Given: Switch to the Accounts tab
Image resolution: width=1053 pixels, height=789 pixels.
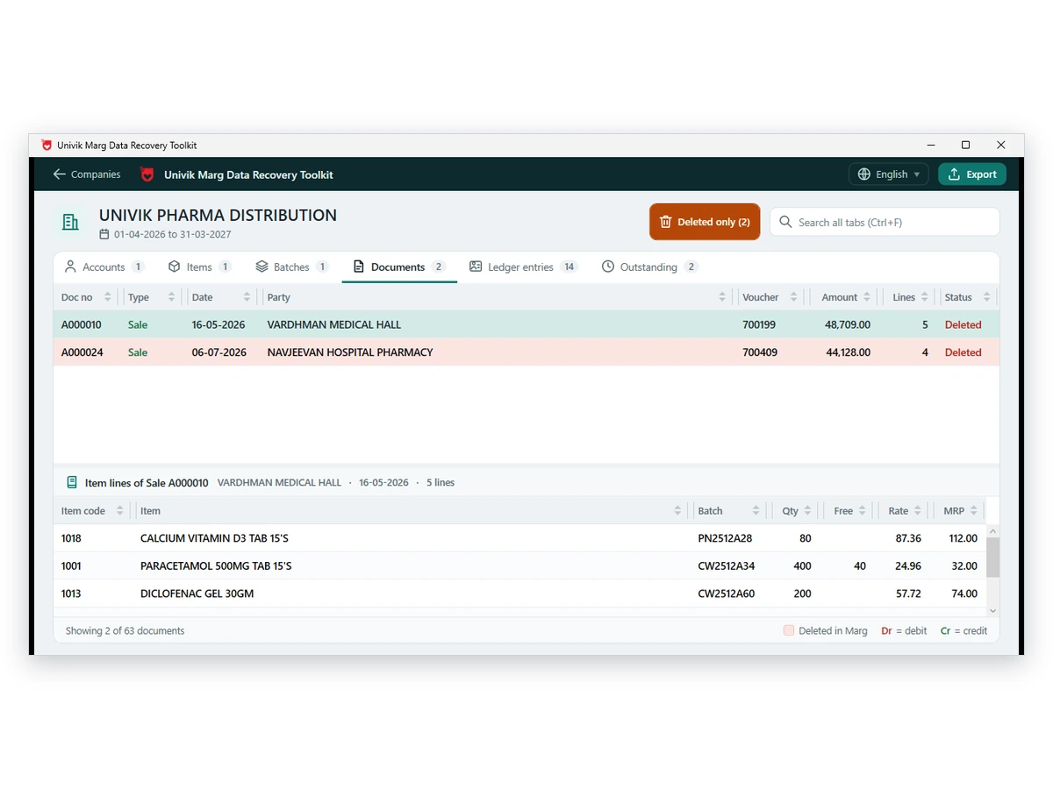Looking at the screenshot, I should click(x=104, y=267).
